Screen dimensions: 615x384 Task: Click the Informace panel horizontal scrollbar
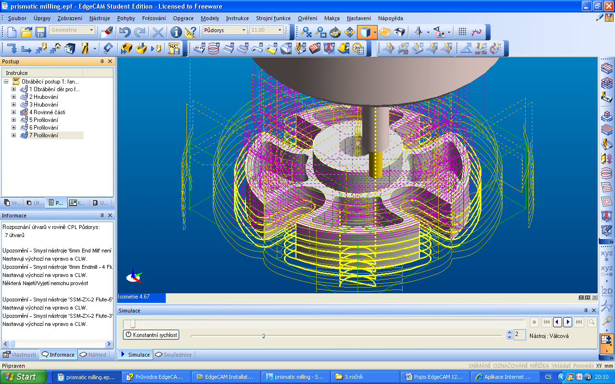pyautogui.click(x=57, y=344)
